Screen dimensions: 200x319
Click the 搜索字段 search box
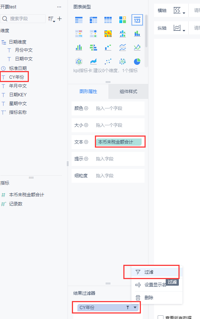(x=23, y=19)
